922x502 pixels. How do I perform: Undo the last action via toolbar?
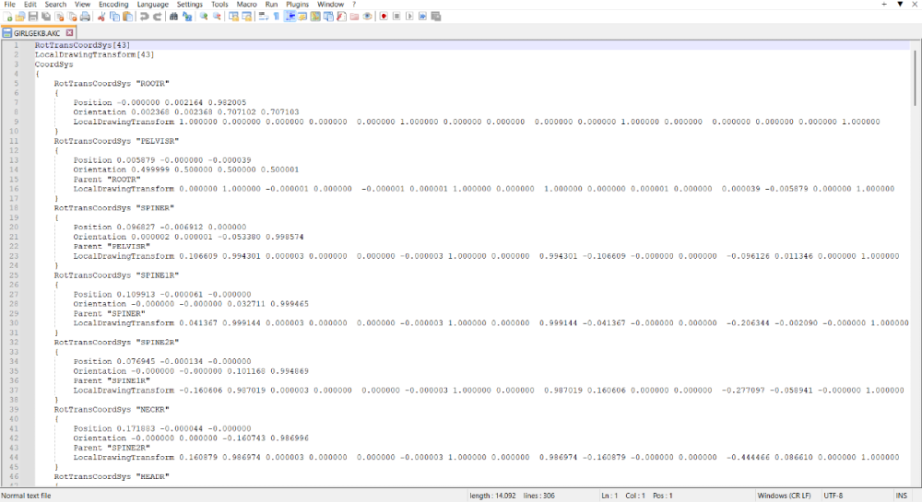click(x=144, y=17)
